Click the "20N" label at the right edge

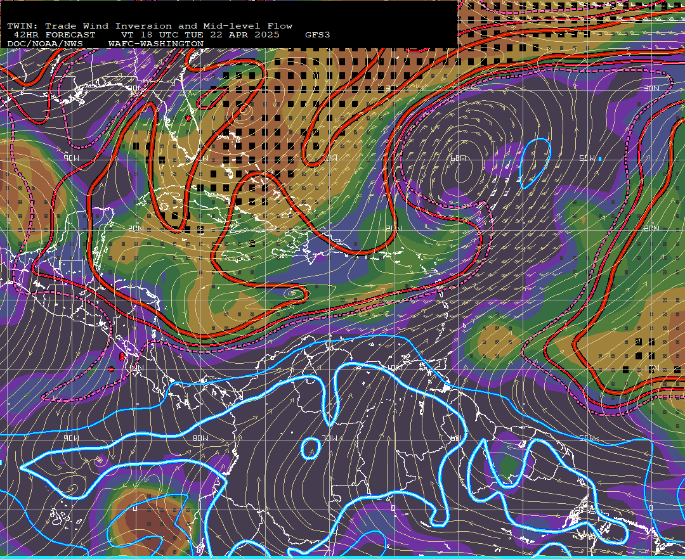click(652, 228)
